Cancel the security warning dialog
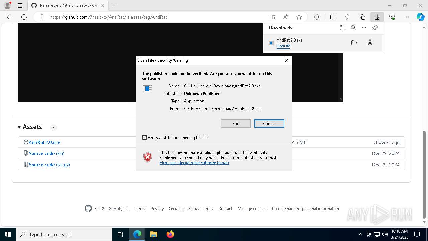The width and height of the screenshot is (428, 241). click(x=269, y=124)
